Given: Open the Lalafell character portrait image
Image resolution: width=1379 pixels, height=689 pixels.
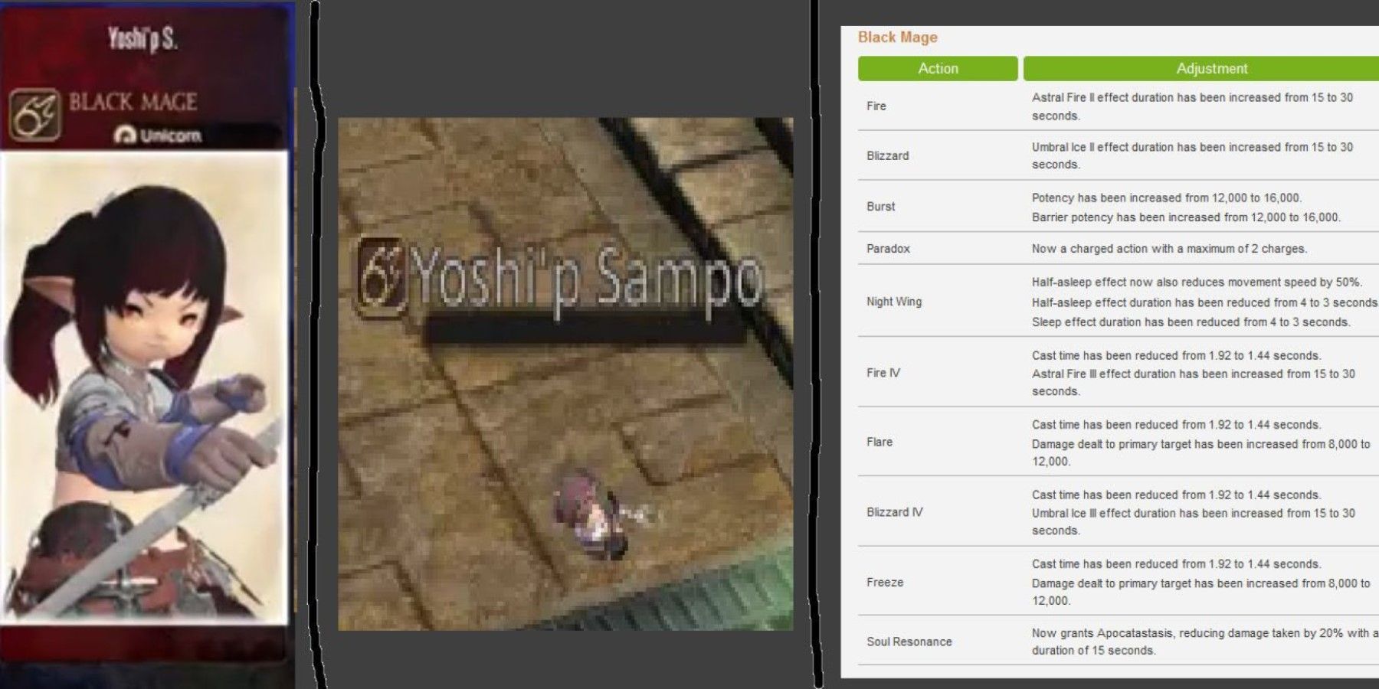Looking at the screenshot, I should click(x=144, y=387).
